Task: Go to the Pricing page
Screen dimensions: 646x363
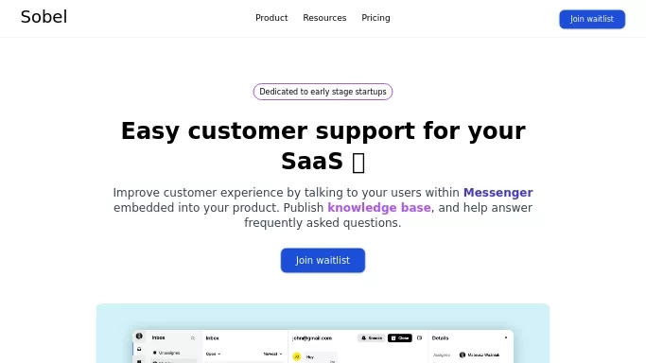Action: 375,18
